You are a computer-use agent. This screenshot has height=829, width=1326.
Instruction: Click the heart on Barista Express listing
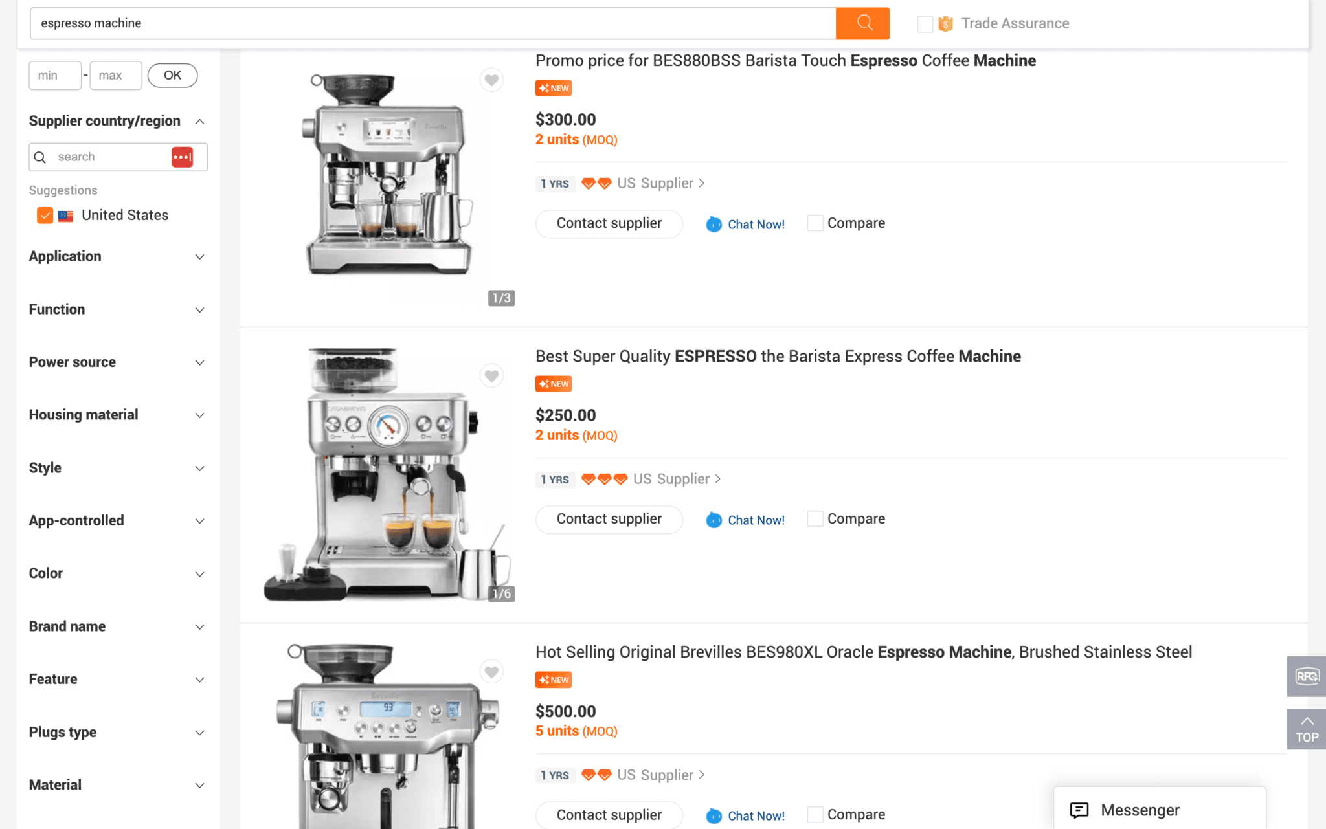491,376
